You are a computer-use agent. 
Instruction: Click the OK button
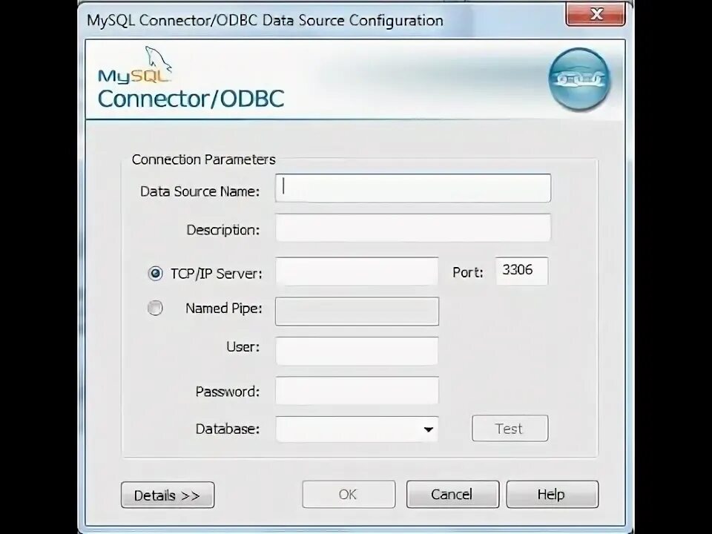click(x=349, y=495)
